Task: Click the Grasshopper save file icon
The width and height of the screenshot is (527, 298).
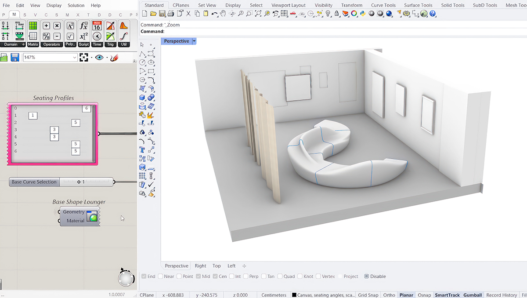Action: (15, 58)
